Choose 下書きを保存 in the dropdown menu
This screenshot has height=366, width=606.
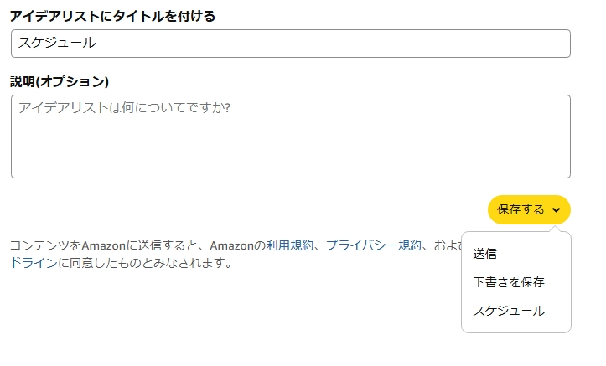509,282
